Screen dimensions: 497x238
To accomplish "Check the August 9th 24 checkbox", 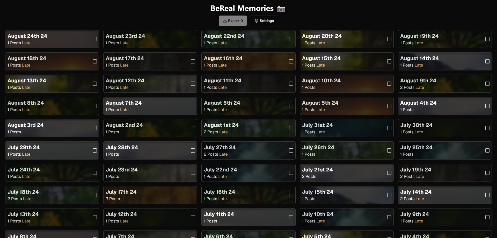I will (x=487, y=84).
